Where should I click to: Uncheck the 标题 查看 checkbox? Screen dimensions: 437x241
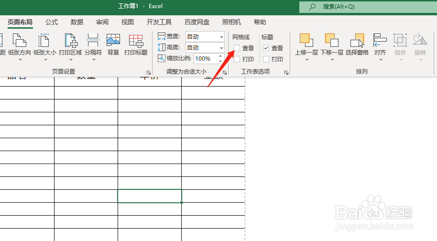tap(266, 48)
